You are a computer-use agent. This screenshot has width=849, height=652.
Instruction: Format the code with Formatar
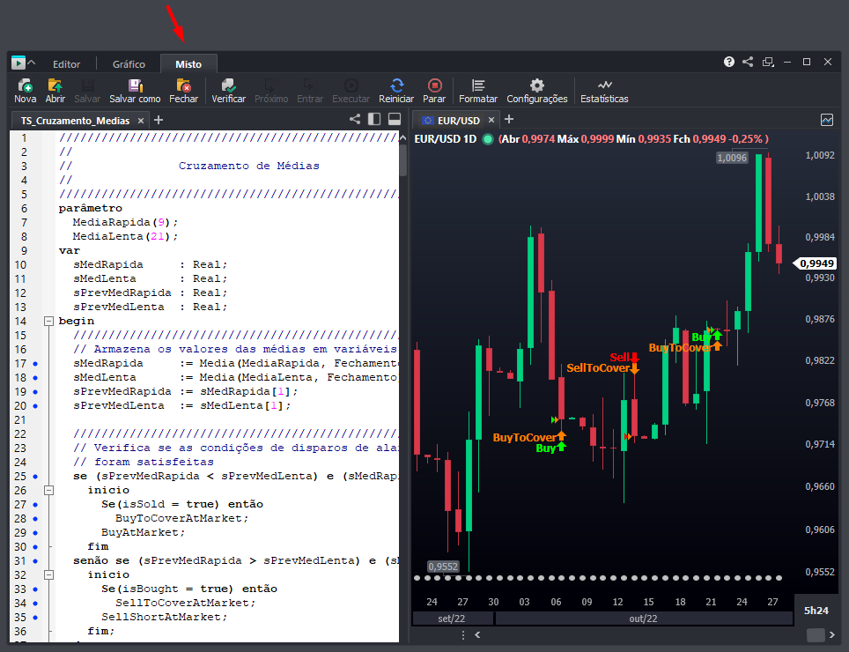point(478,85)
